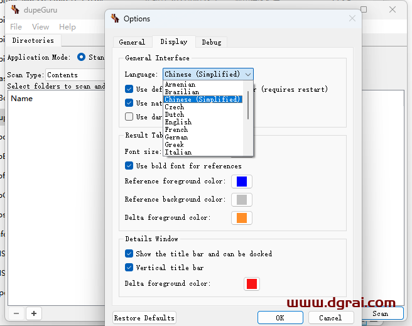Pick Italian in the language list
Screen dimensions: 412x326
(x=203, y=152)
